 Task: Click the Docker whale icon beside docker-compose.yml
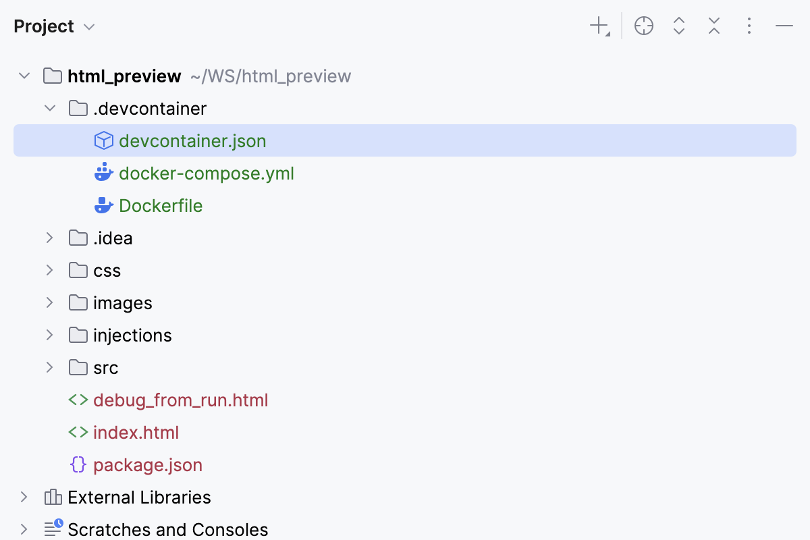coord(104,173)
